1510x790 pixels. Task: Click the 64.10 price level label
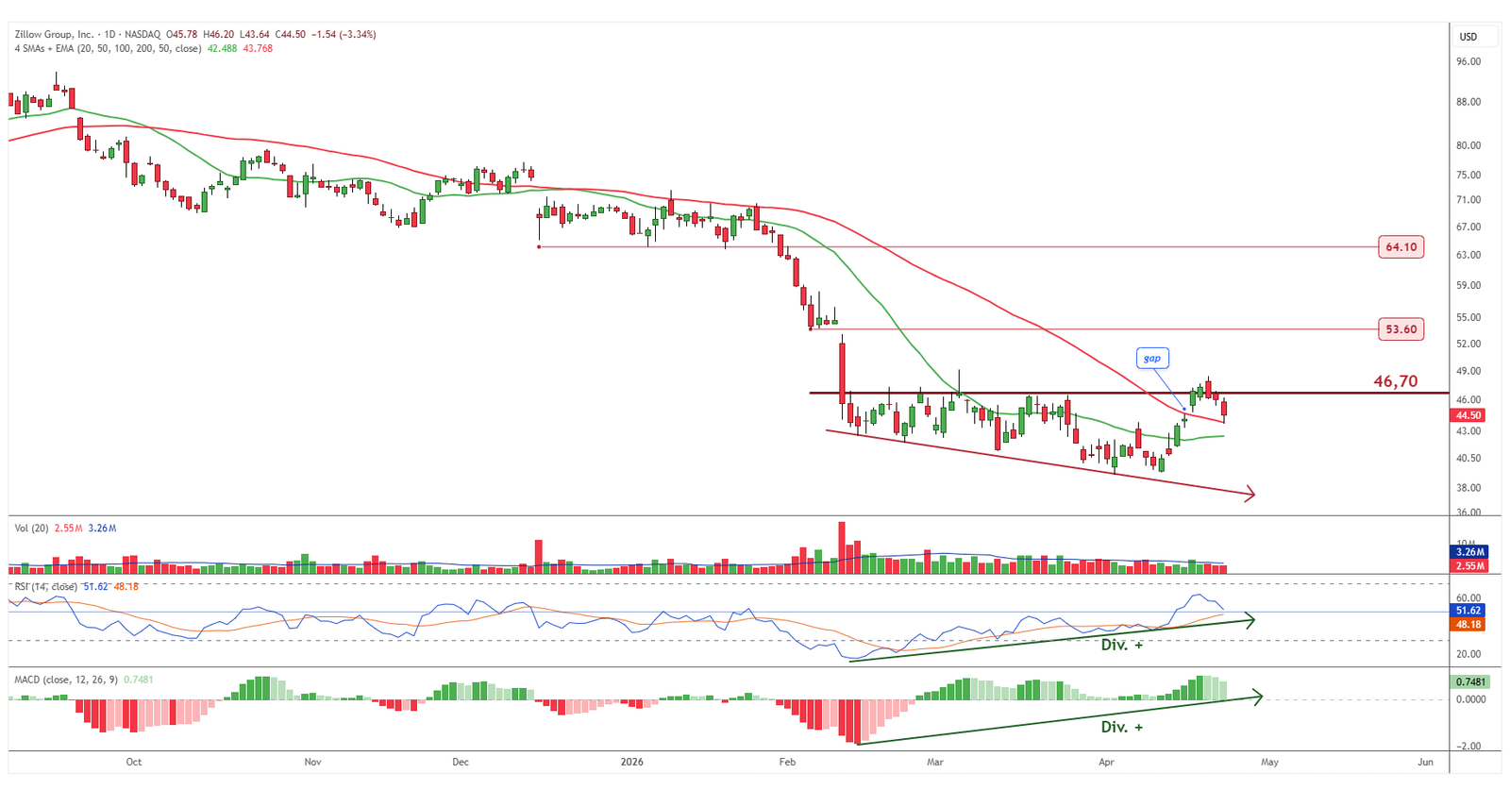pos(1401,247)
